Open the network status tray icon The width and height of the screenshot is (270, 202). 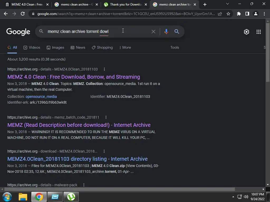click(x=239, y=197)
